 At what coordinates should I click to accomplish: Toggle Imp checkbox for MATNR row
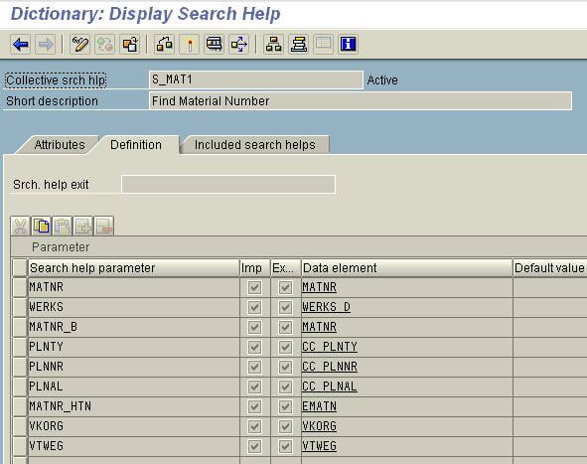[254, 287]
